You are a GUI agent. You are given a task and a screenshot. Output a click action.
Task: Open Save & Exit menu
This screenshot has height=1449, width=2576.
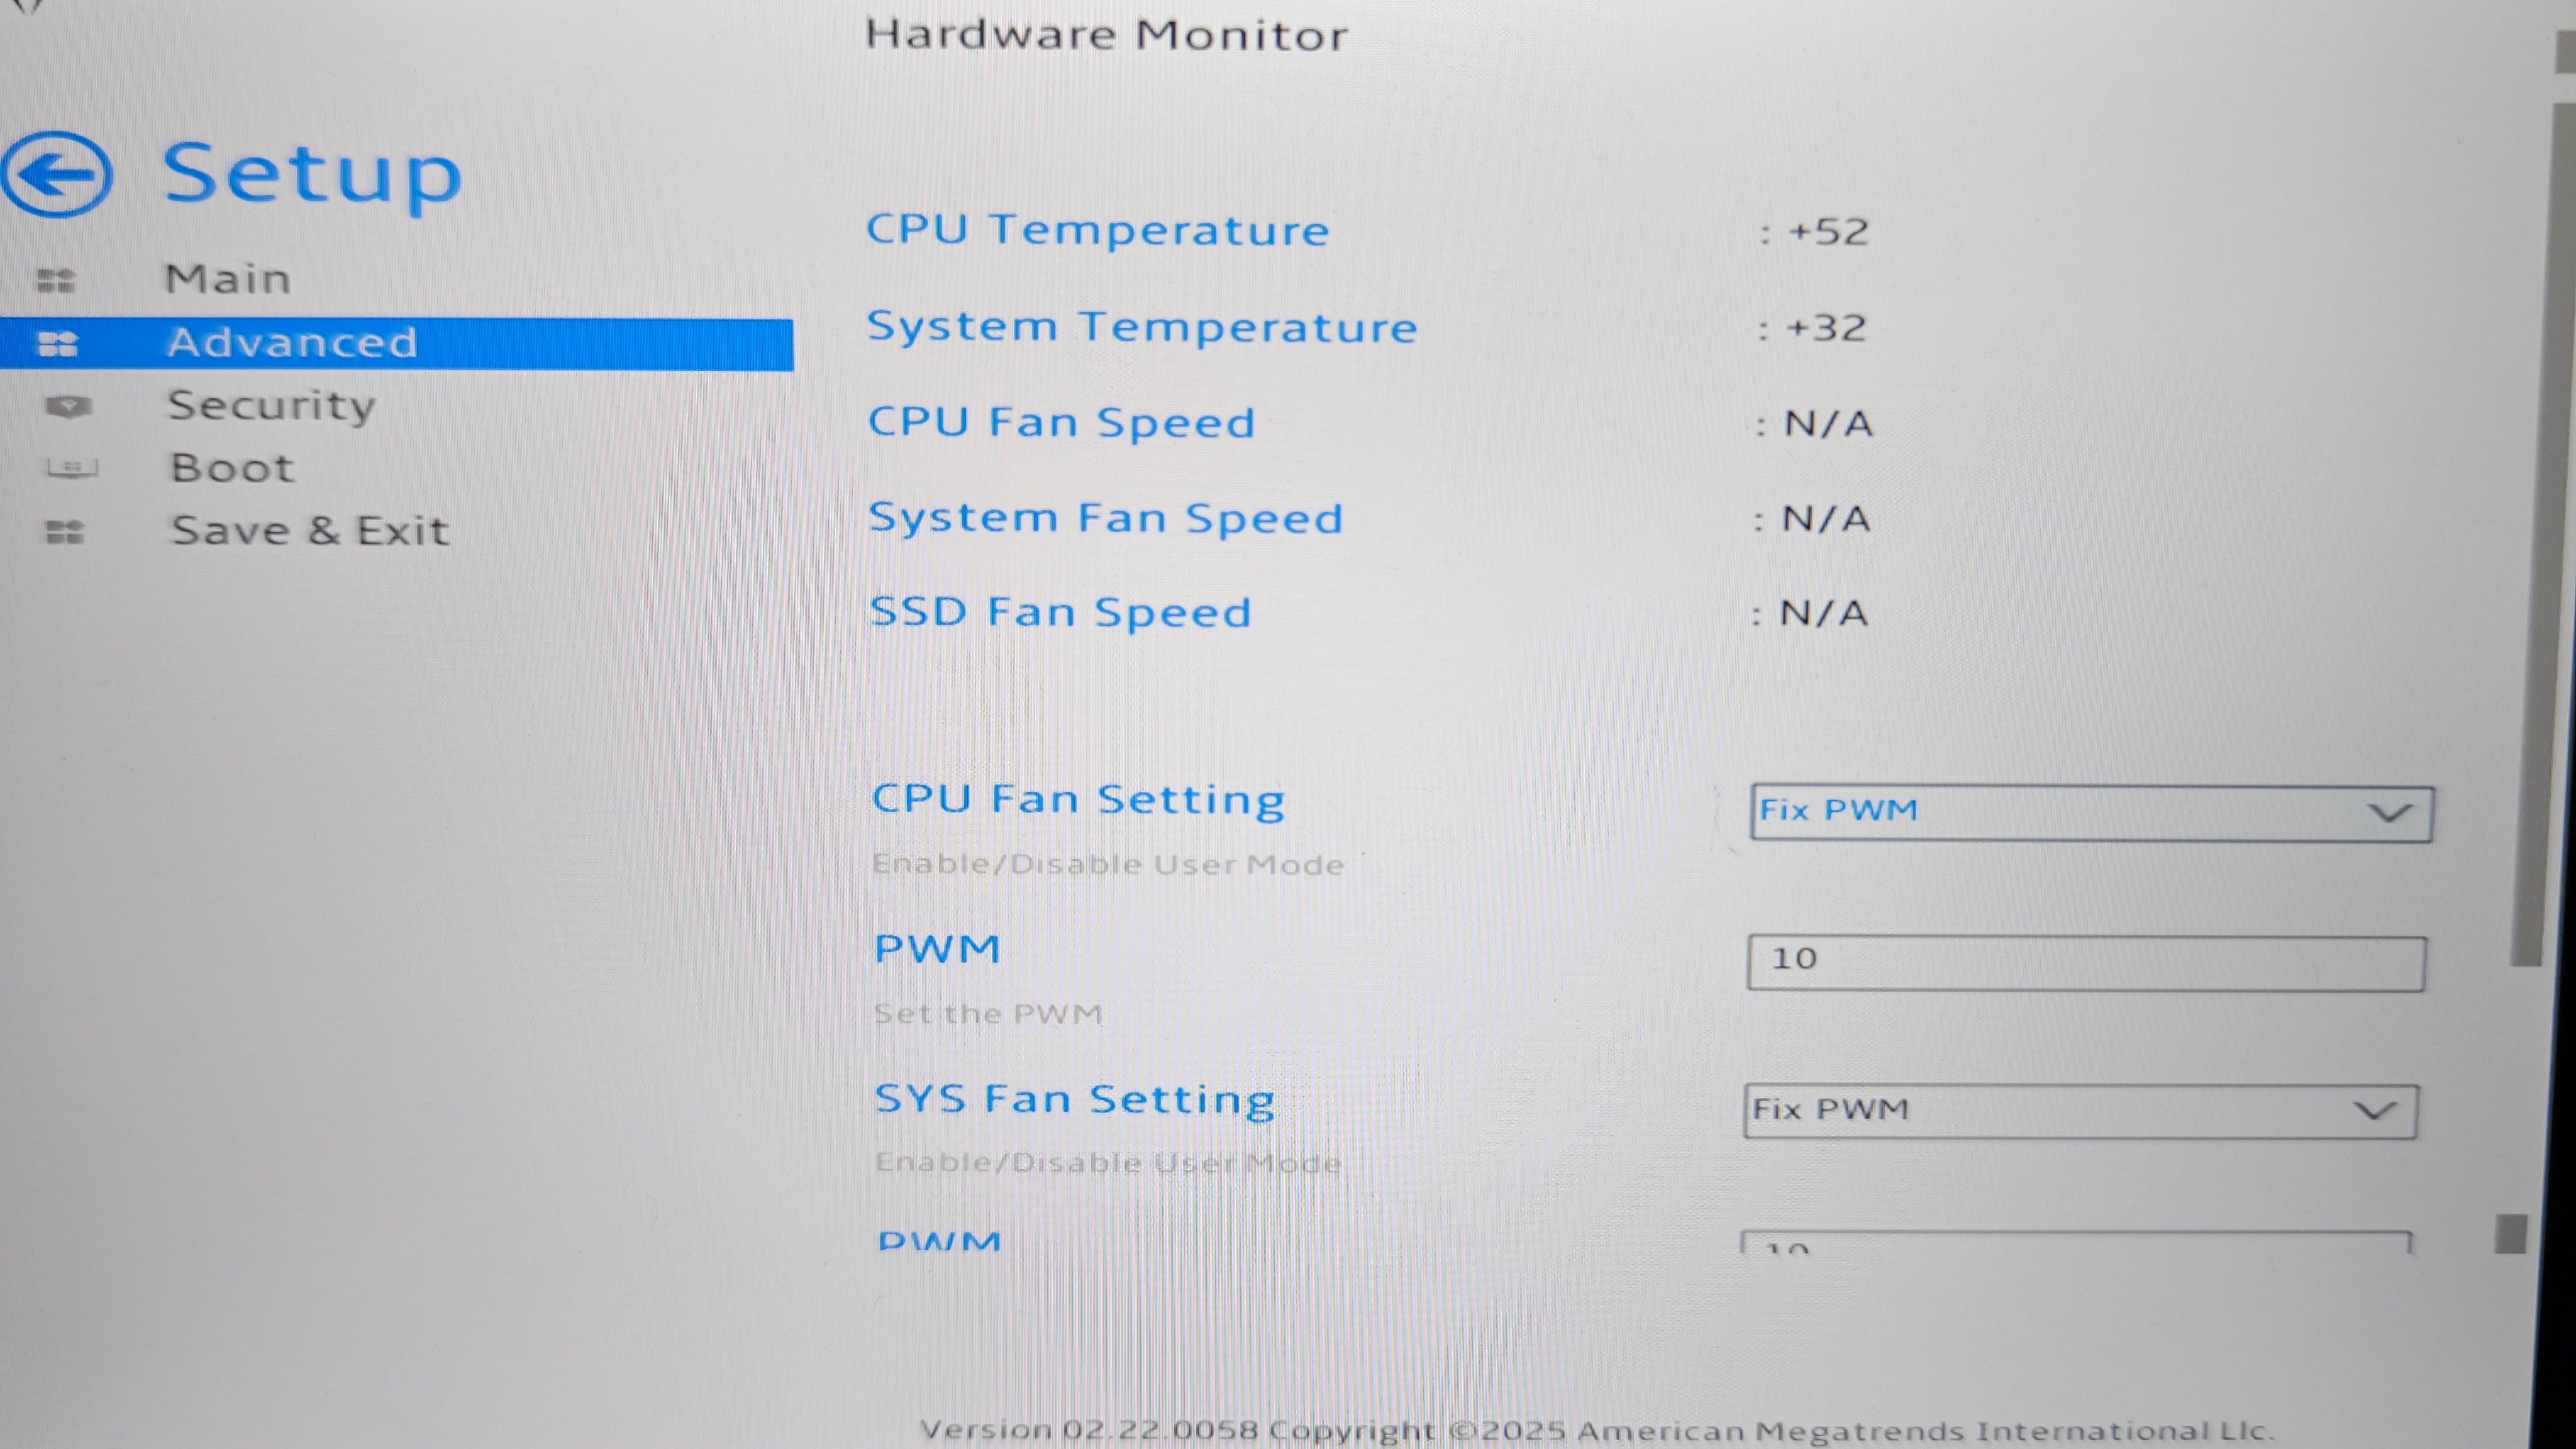(310, 531)
